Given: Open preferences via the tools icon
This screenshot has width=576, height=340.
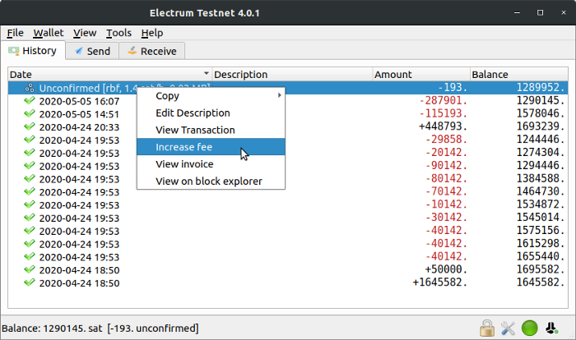Looking at the screenshot, I should [508, 329].
